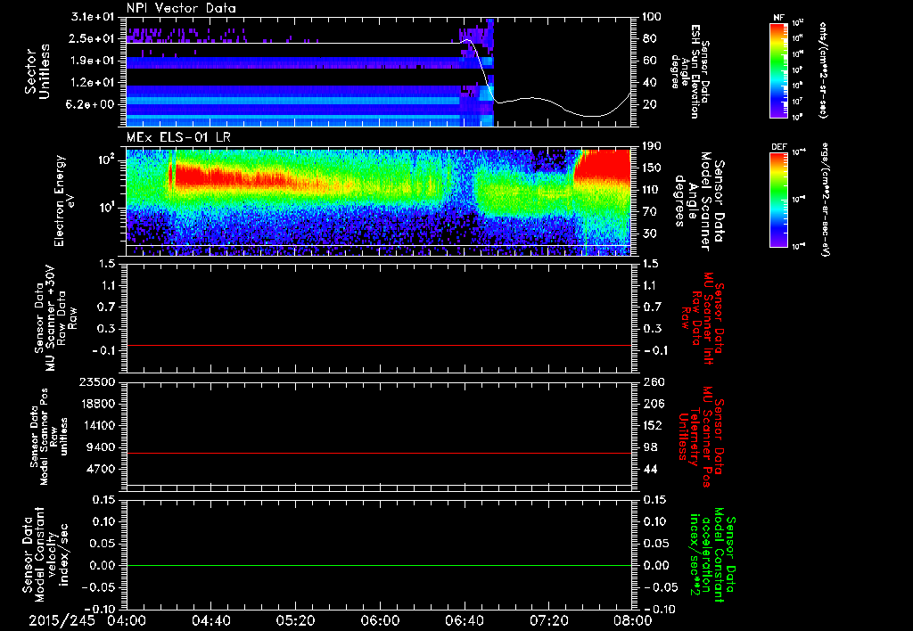This screenshot has height=631, width=913.
Task: Click the 06:40 time axis label
Action: (x=464, y=620)
